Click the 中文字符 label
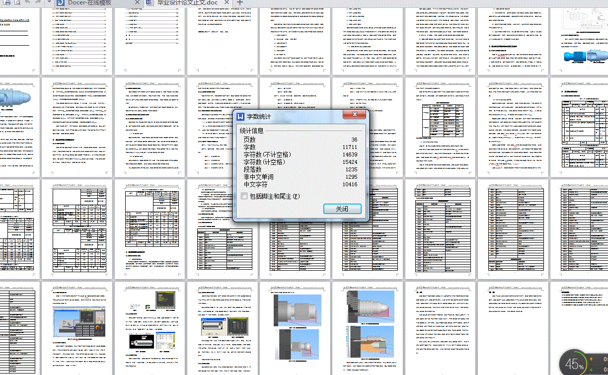 (x=255, y=184)
